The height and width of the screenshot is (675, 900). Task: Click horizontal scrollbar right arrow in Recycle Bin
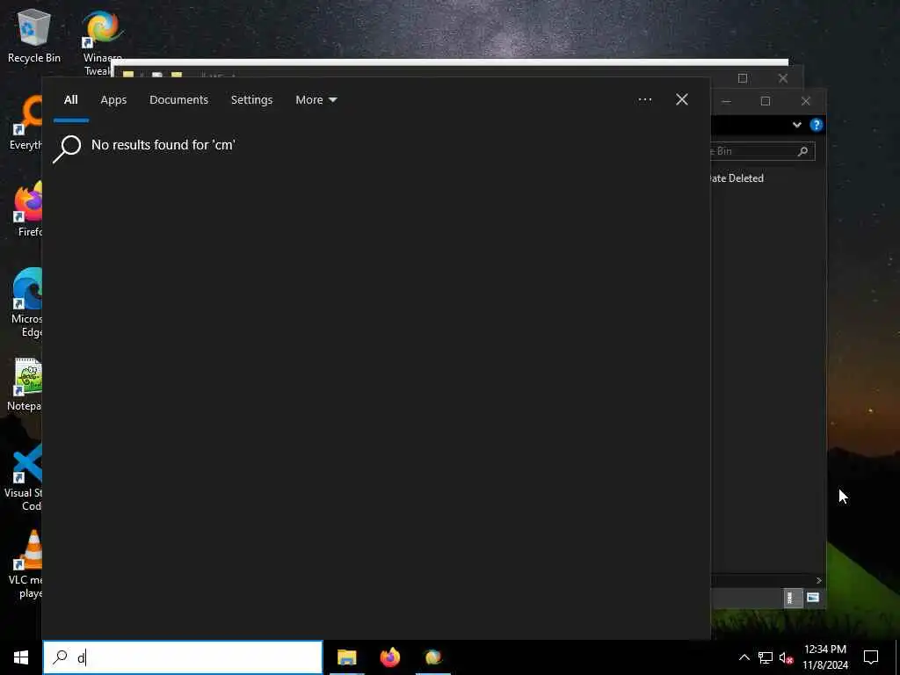[x=819, y=580]
